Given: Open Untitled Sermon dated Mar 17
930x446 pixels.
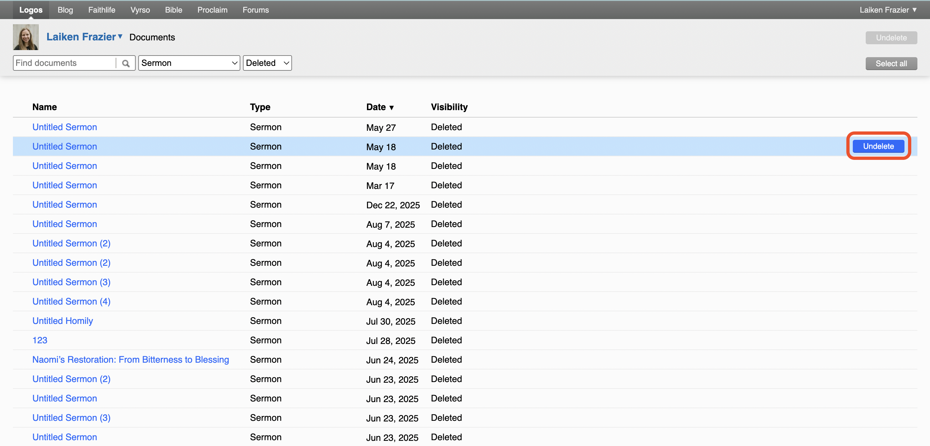Looking at the screenshot, I should click(65, 185).
